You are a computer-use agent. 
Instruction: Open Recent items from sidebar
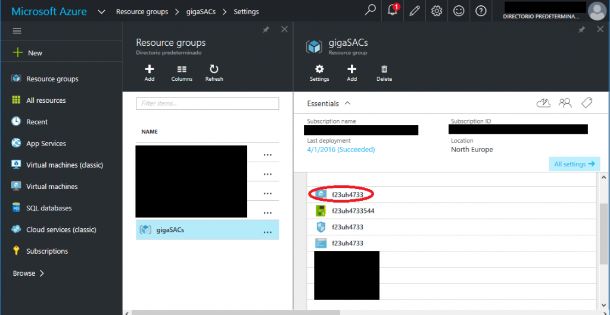pyautogui.click(x=36, y=122)
